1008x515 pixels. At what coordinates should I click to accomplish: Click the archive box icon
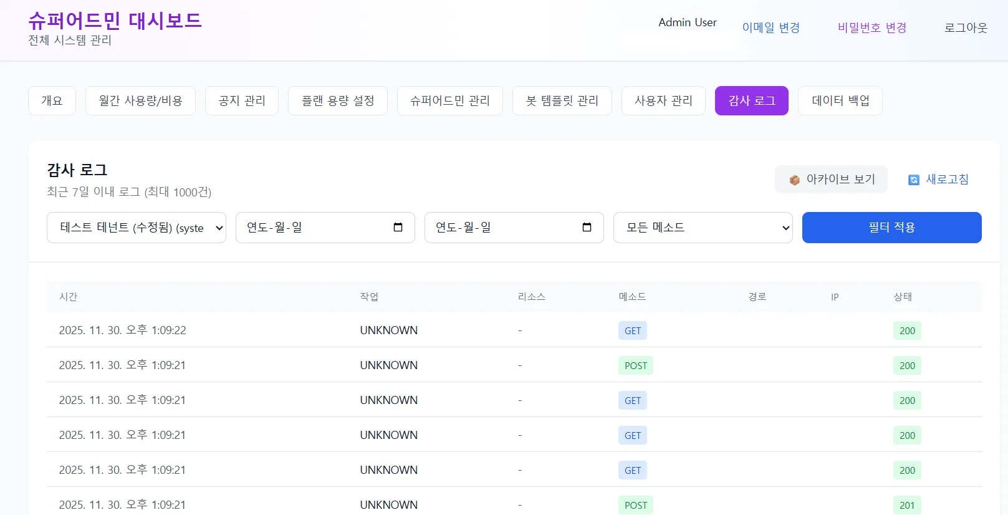coord(794,180)
